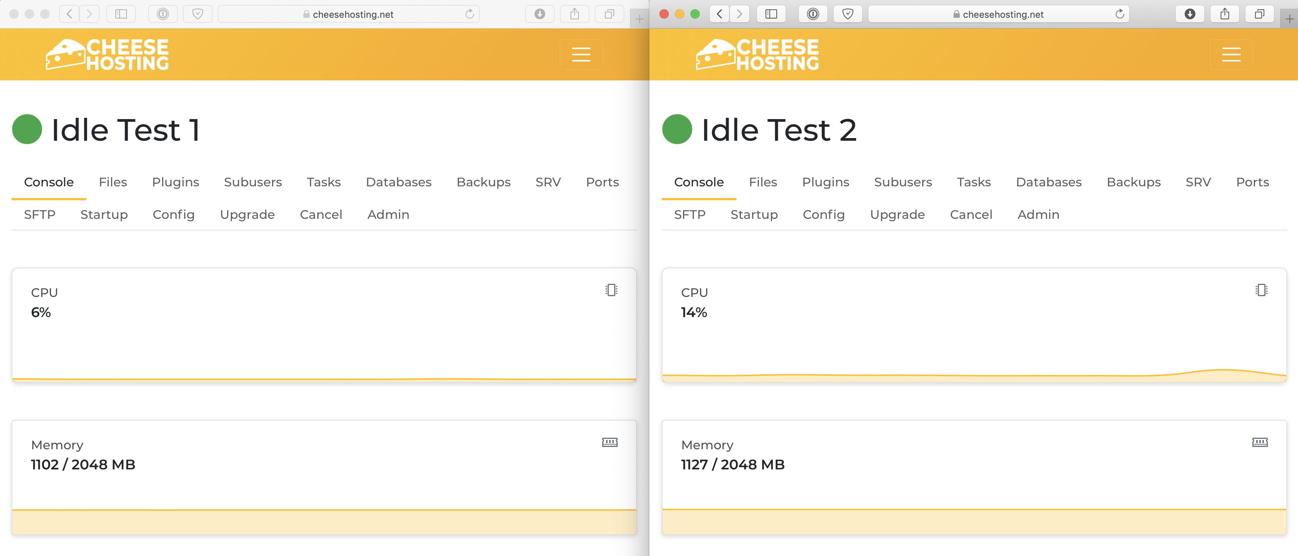The width and height of the screenshot is (1298, 556).
Task: Go back in right Safari window
Action: click(719, 14)
